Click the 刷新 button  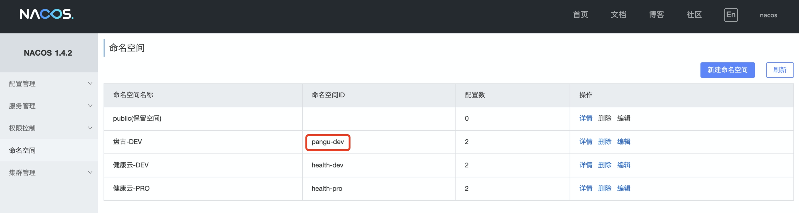click(780, 70)
